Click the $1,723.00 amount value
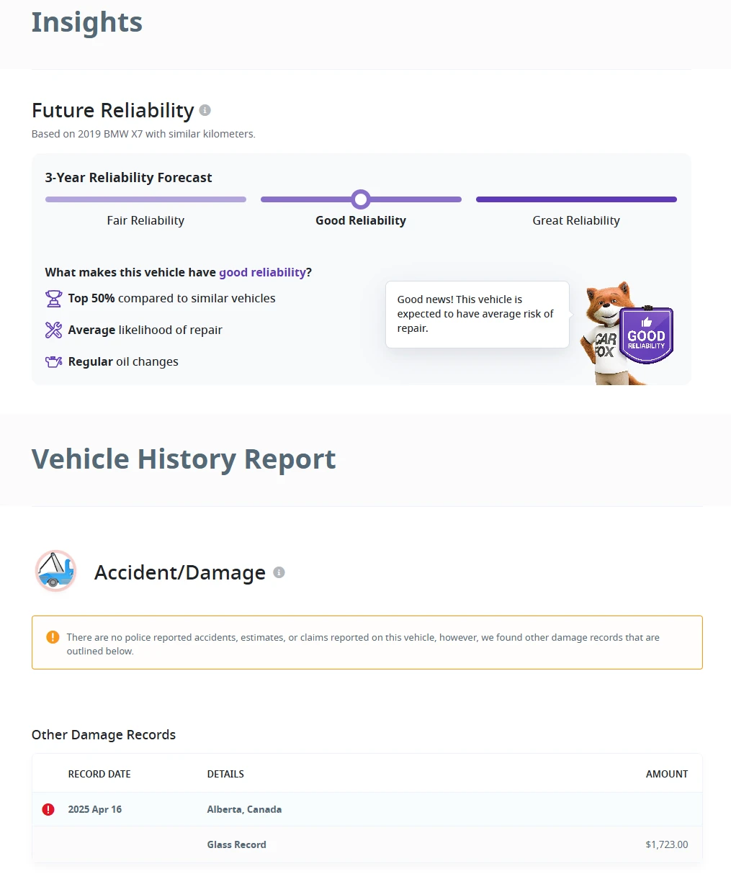 (667, 844)
